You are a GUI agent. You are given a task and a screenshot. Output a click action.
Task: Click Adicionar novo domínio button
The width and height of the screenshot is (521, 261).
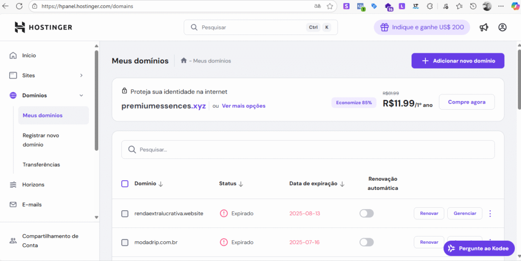click(458, 61)
